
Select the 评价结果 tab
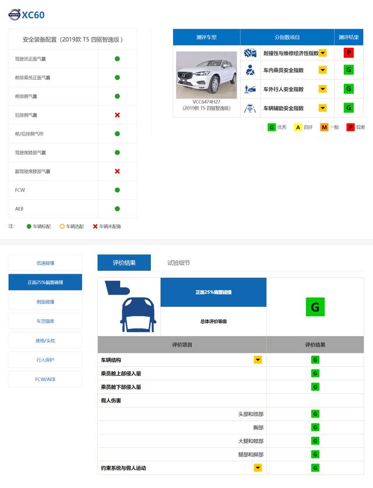[124, 263]
